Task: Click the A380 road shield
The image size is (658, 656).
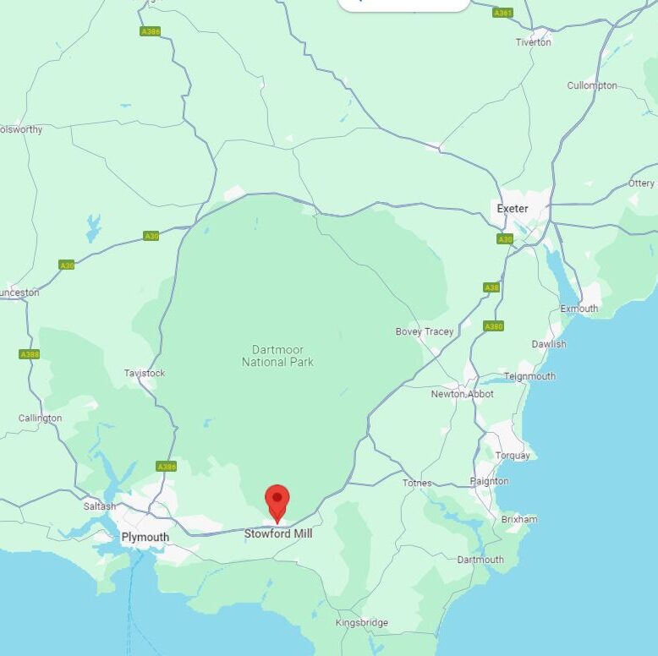Action: pyautogui.click(x=493, y=326)
